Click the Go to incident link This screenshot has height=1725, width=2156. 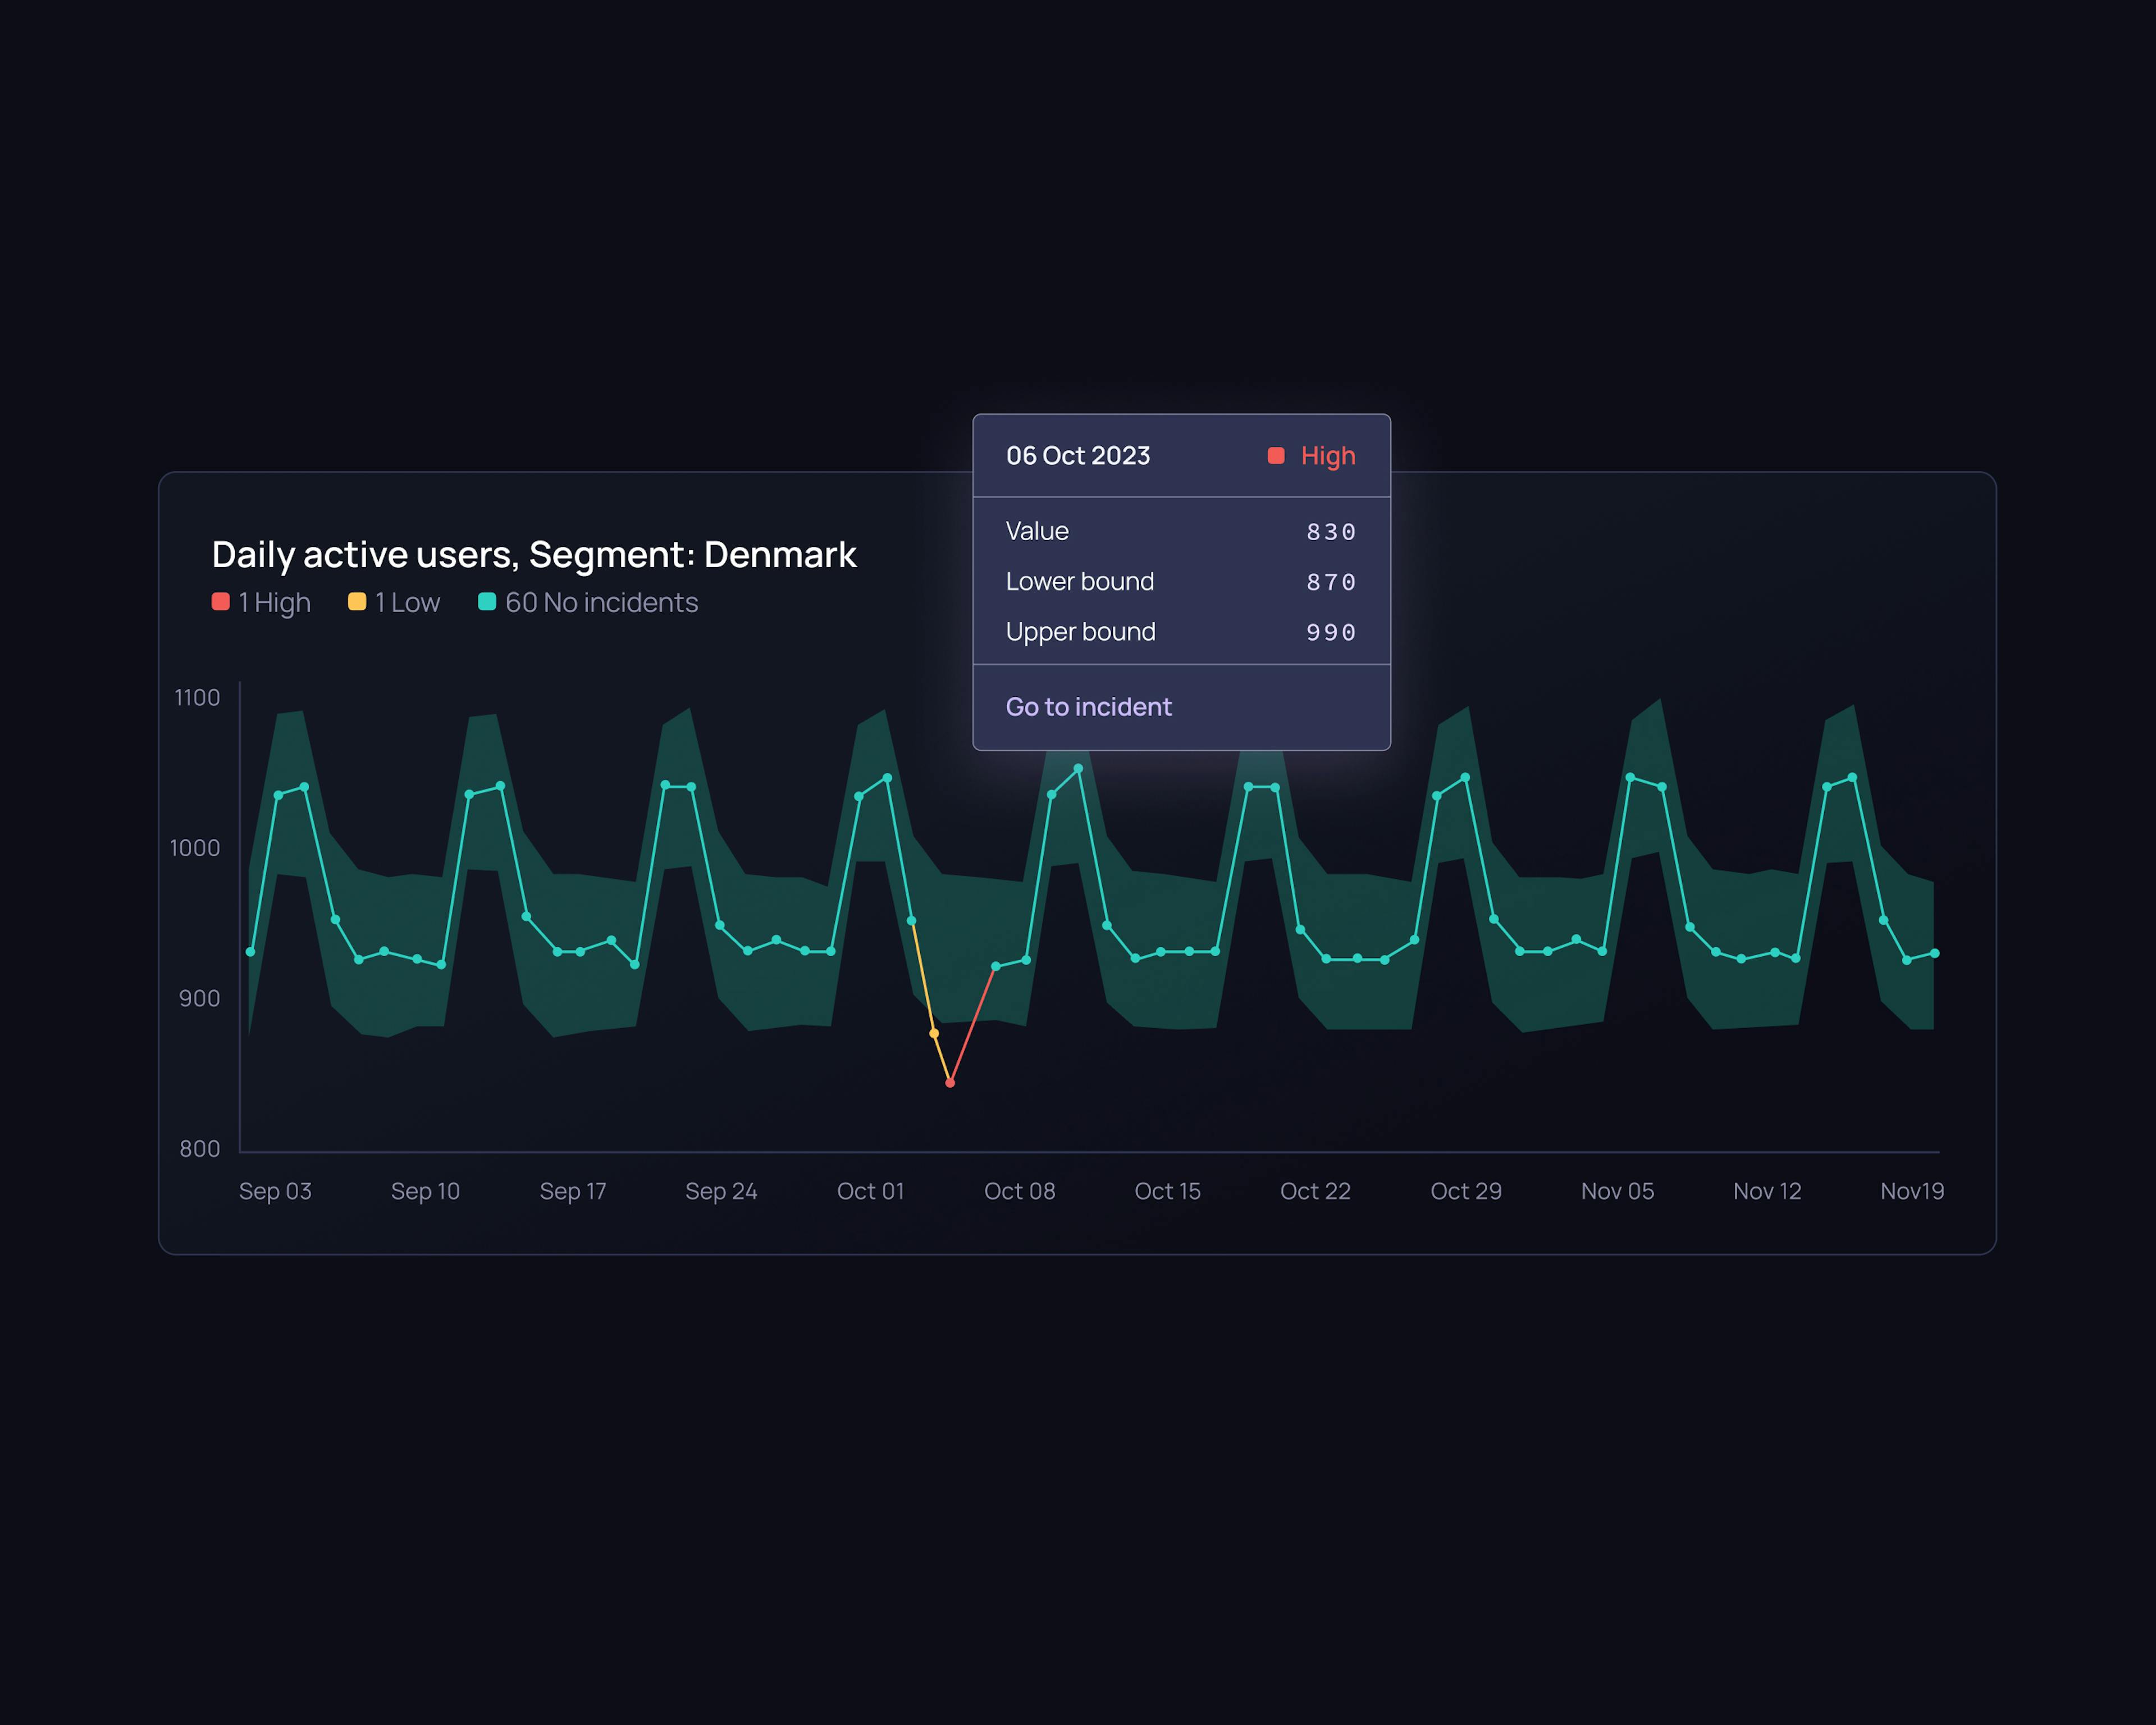pos(1088,707)
